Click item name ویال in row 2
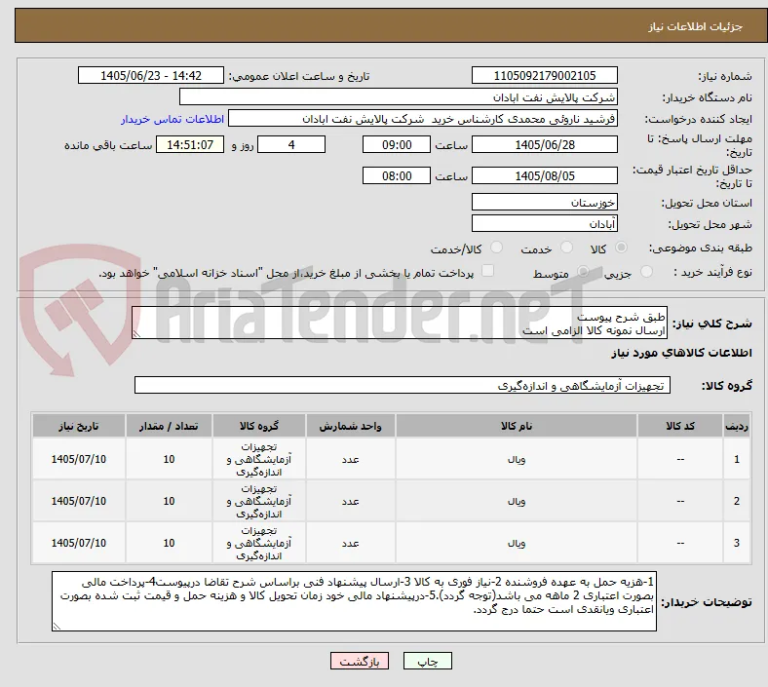Screen dimensions: 768x687 point(517,502)
